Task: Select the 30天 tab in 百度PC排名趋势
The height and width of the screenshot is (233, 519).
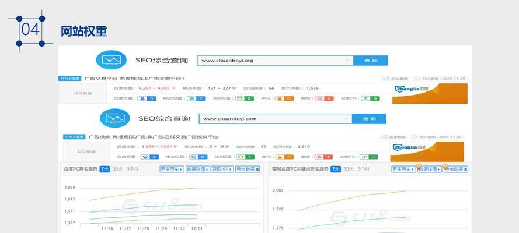Action: (x=117, y=169)
